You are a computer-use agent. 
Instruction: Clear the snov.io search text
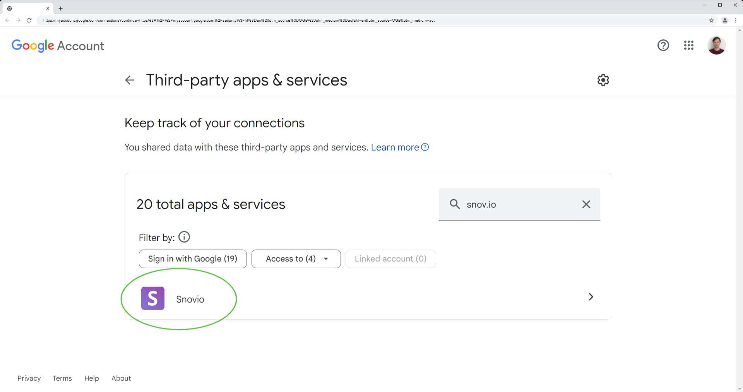(586, 204)
